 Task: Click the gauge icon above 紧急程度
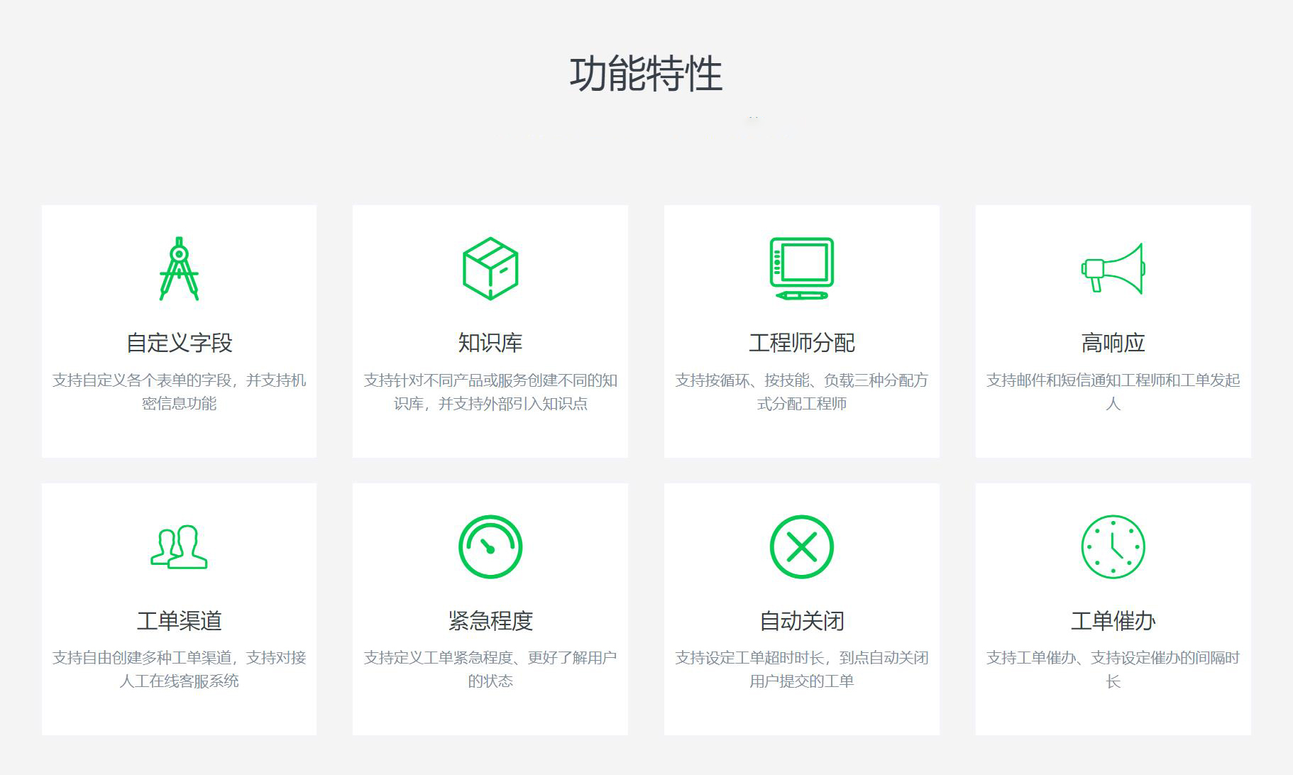tap(490, 546)
